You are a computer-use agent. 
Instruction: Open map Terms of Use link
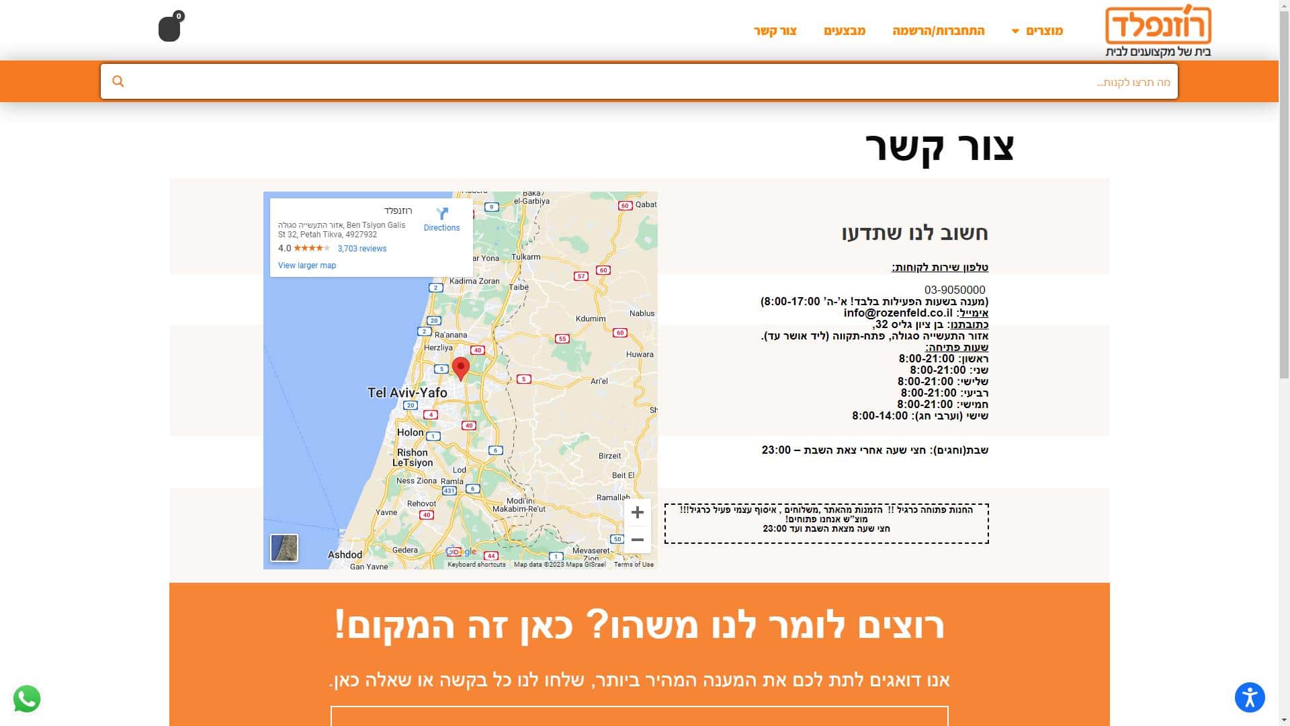[634, 565]
